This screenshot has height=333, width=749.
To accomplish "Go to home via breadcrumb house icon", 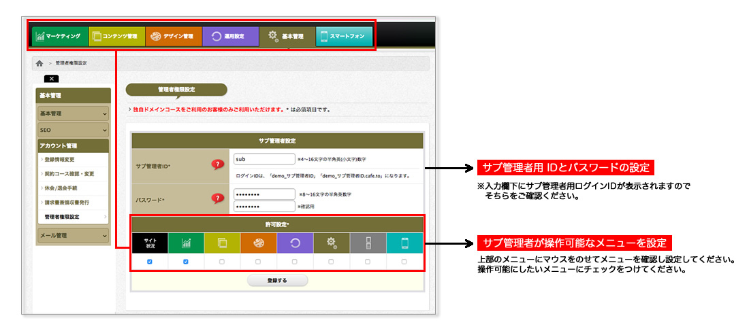I will 39,63.
